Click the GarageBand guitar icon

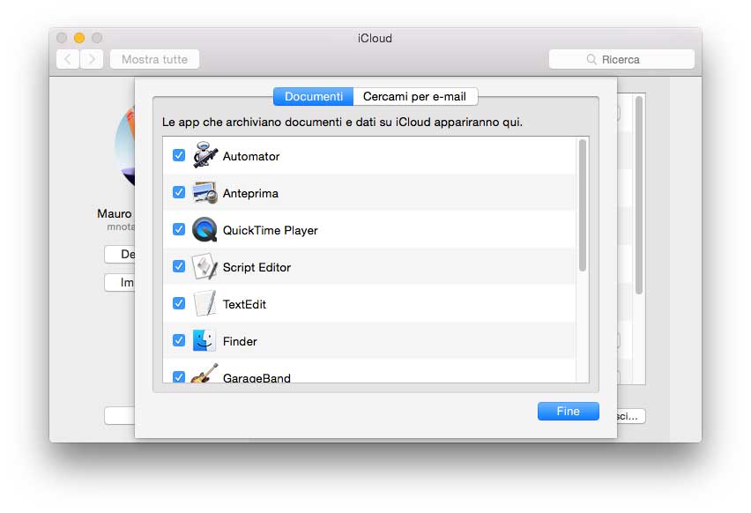tap(204, 374)
